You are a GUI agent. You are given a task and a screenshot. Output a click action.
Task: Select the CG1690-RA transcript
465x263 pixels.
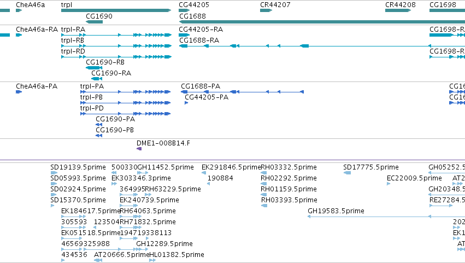[97, 79]
